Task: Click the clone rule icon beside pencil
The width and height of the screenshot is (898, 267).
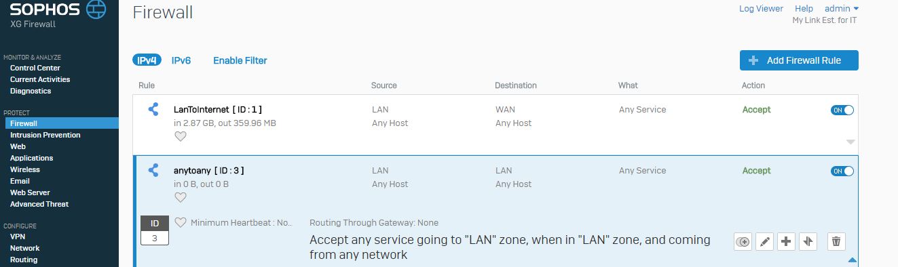Action: click(743, 241)
